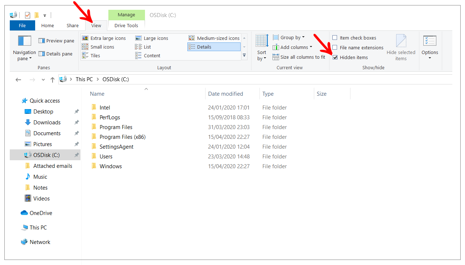465x265 pixels.
Task: Click the Forward navigation arrow
Action: coord(32,80)
